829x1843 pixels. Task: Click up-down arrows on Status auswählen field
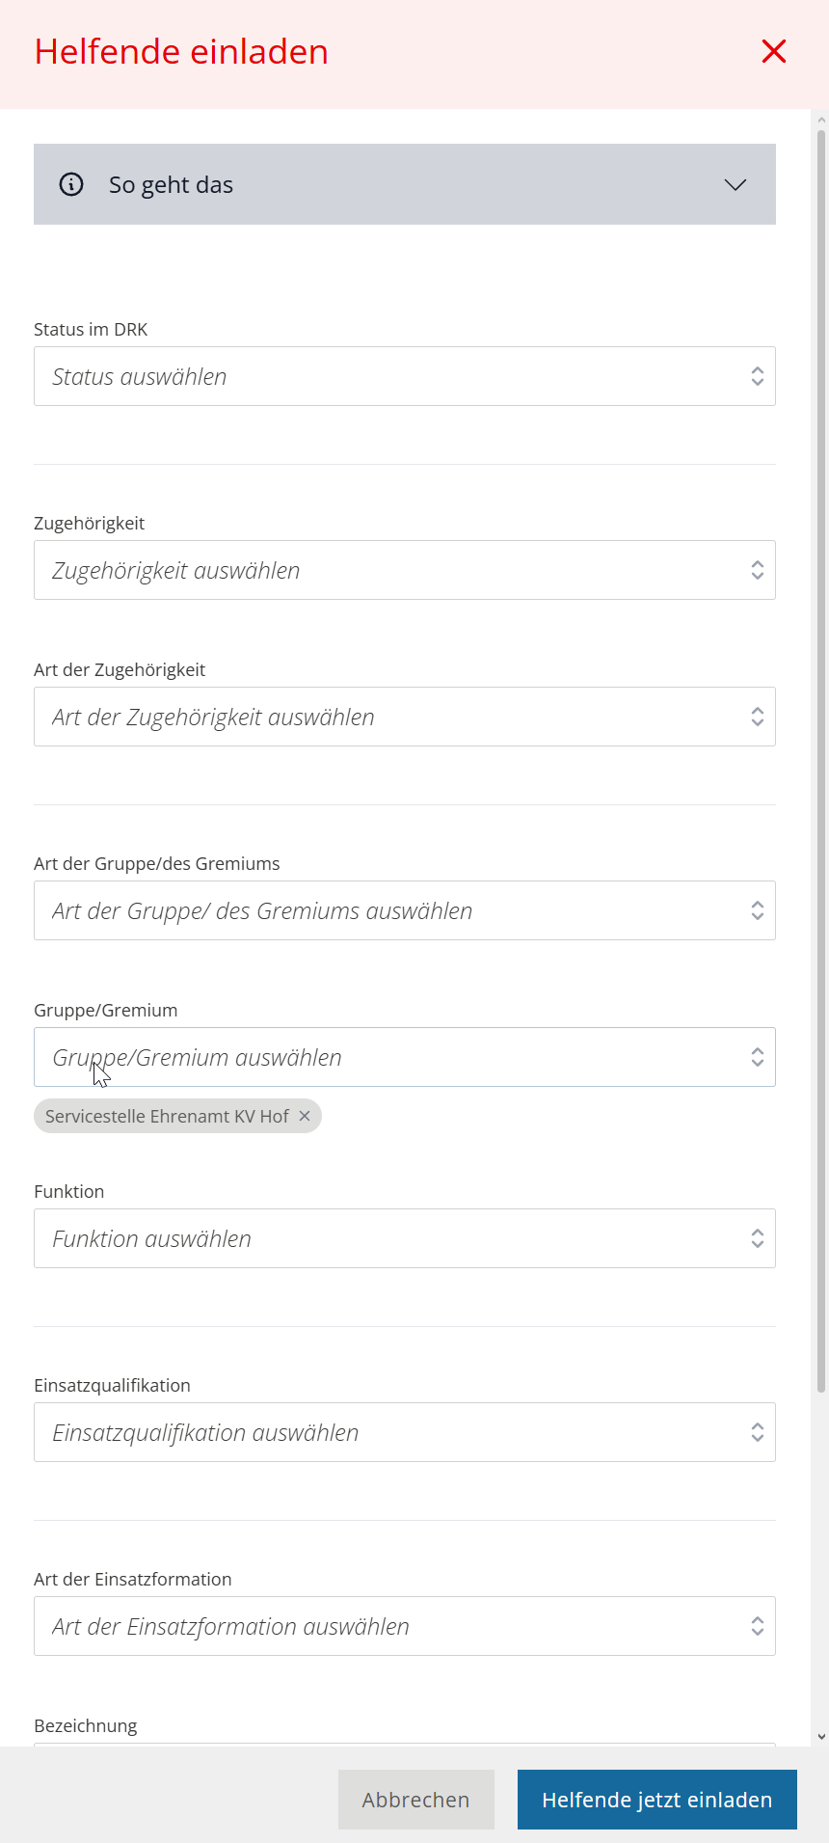pyautogui.click(x=758, y=376)
